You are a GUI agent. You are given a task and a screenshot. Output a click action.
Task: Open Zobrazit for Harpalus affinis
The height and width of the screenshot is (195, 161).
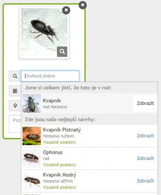[x=145, y=181]
